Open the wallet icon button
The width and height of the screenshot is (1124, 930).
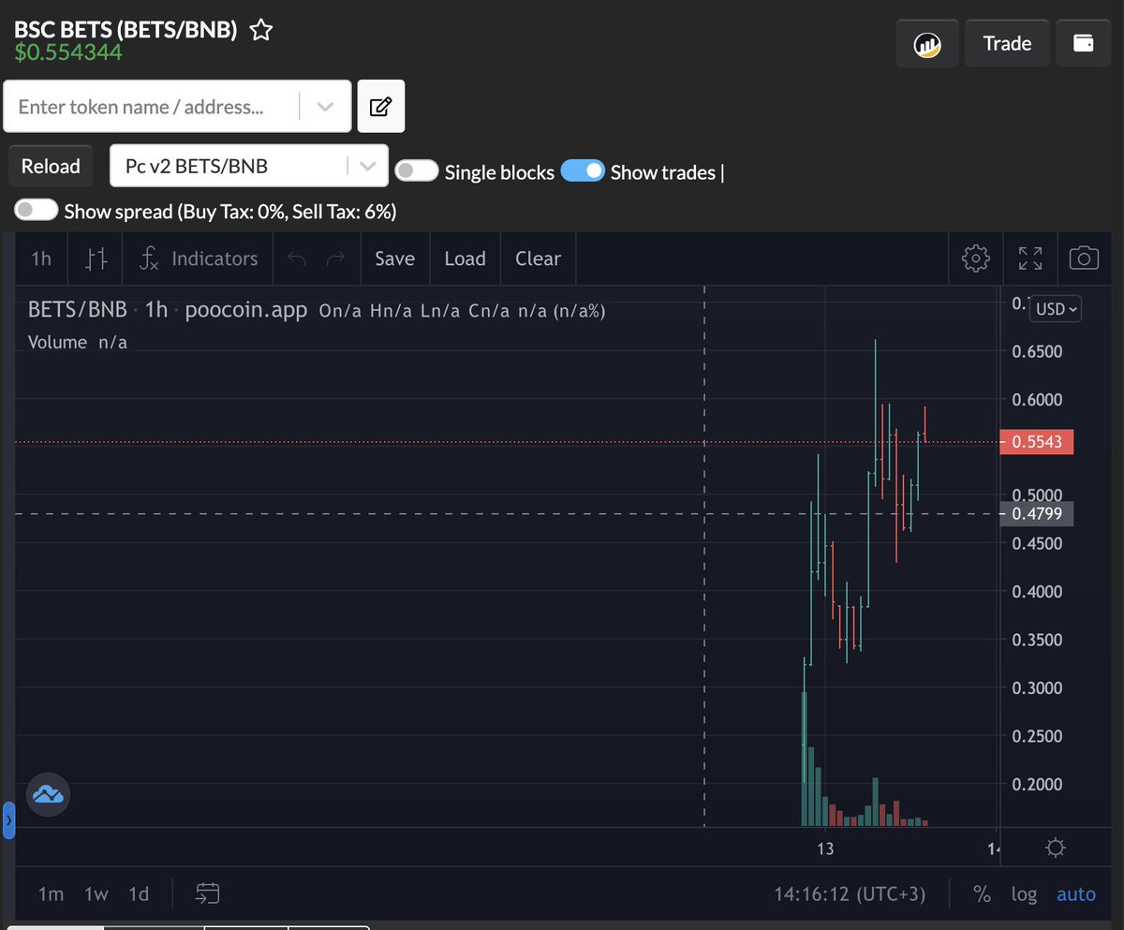pos(1084,43)
